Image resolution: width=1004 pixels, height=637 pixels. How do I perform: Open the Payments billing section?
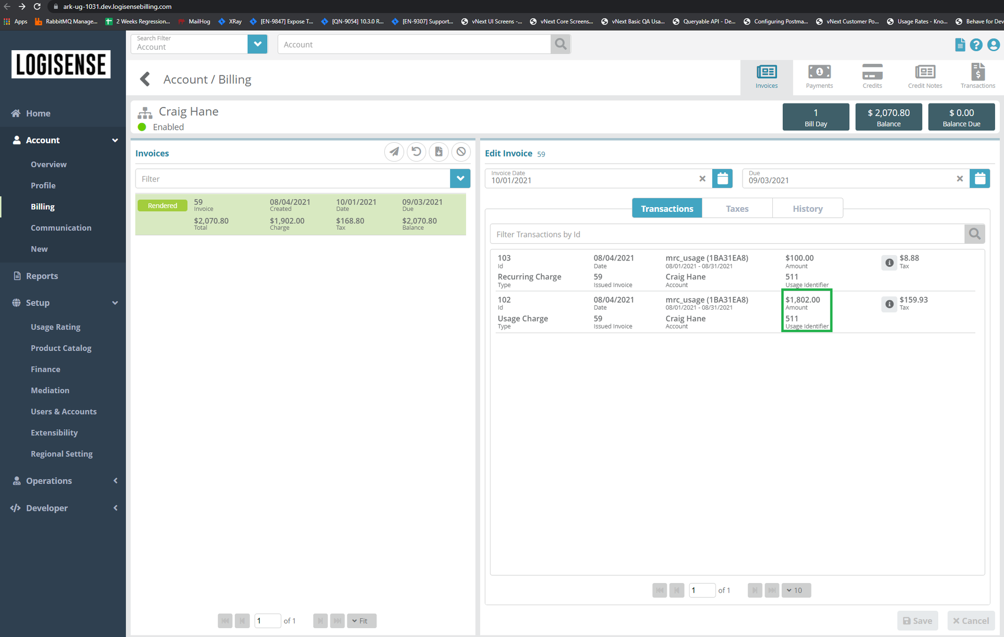819,76
